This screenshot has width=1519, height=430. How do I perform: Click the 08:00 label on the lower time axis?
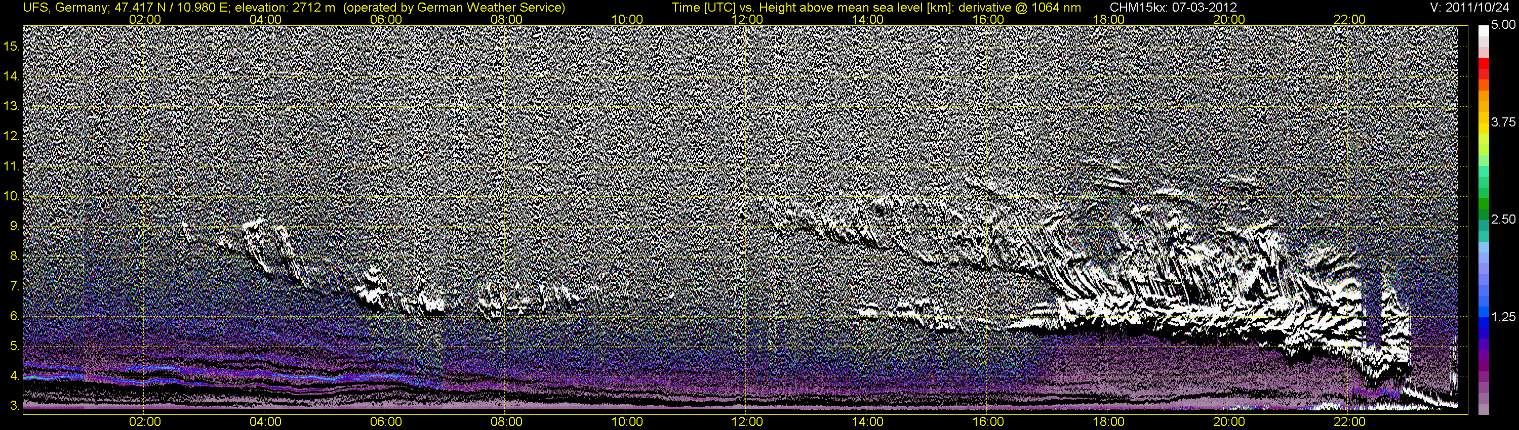click(x=506, y=422)
